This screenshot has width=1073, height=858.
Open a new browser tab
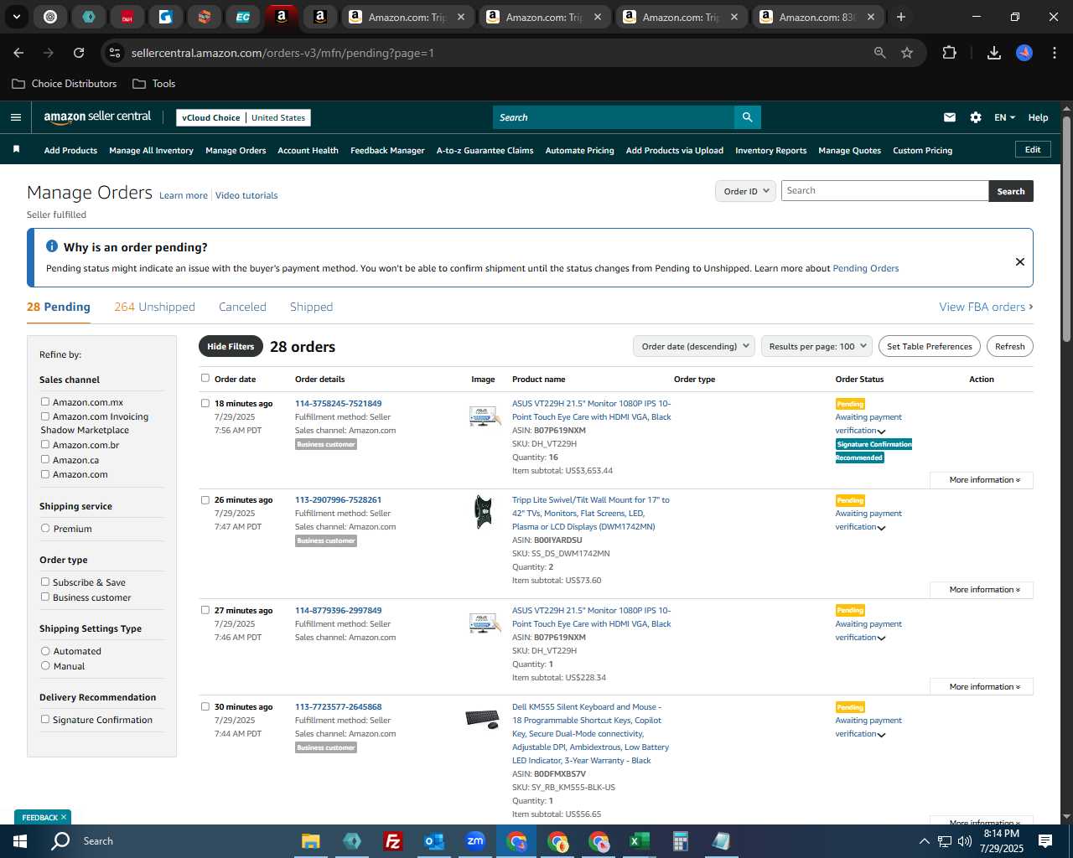coord(901,17)
